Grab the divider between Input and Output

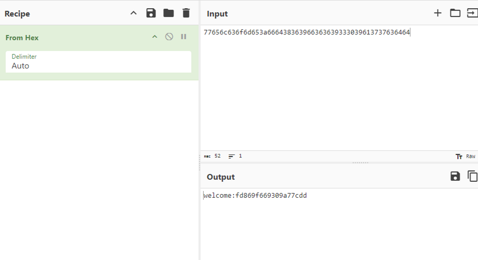pos(360,163)
